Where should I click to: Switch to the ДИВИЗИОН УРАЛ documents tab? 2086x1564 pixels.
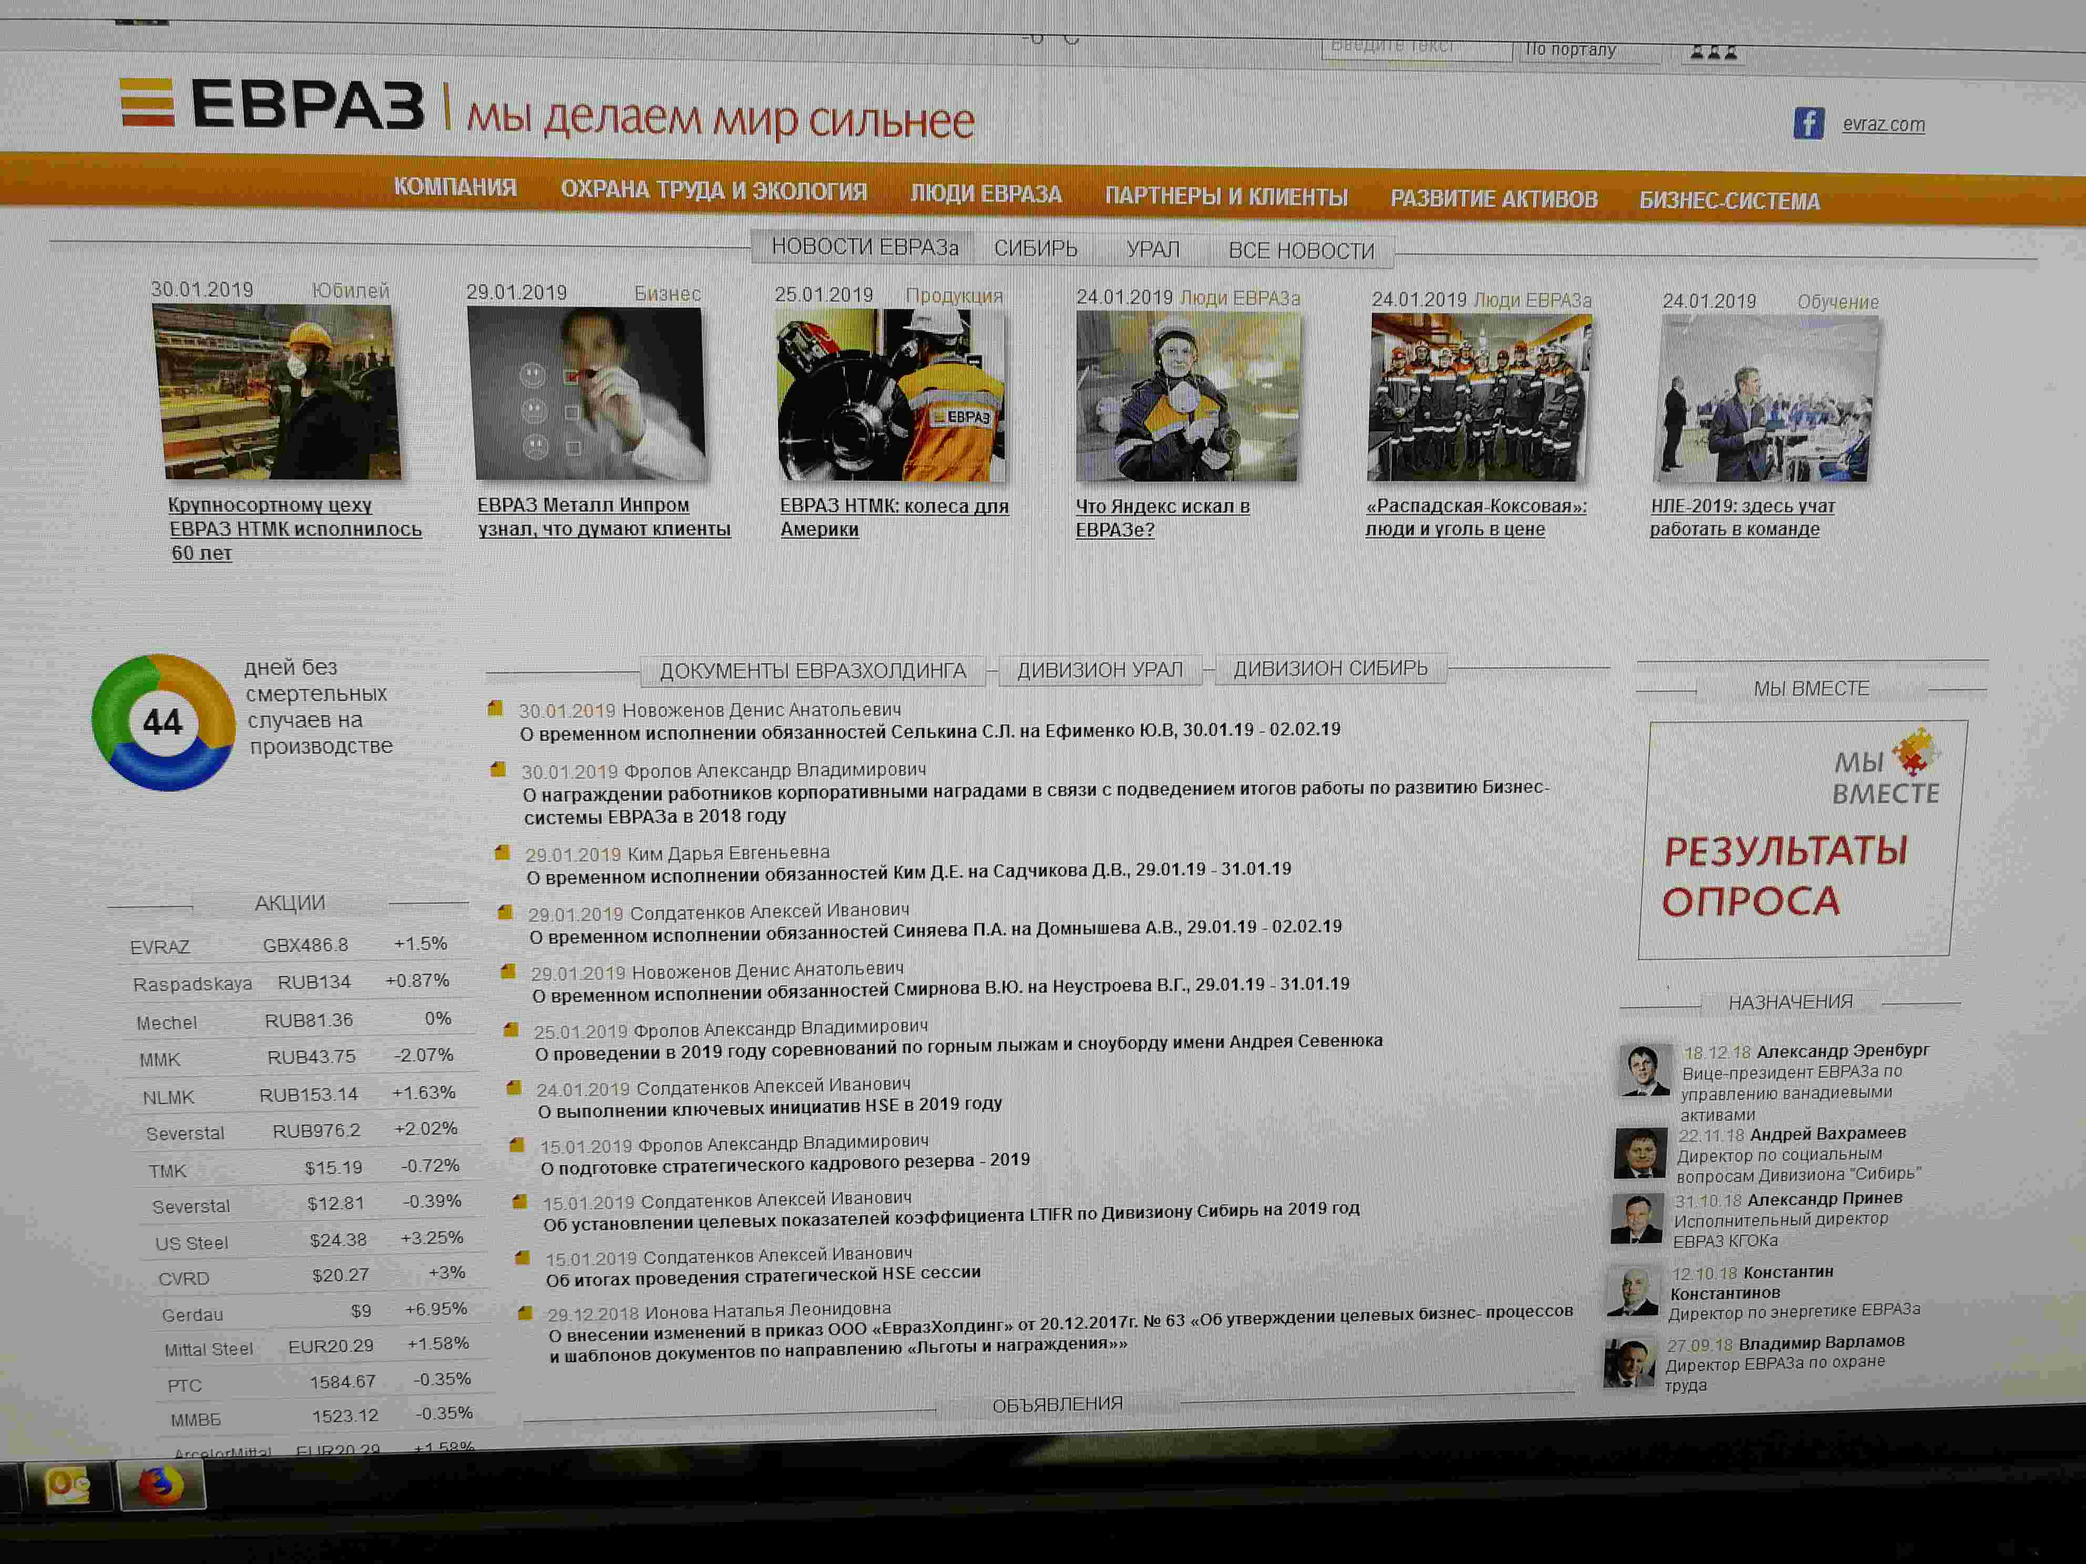point(1100,670)
